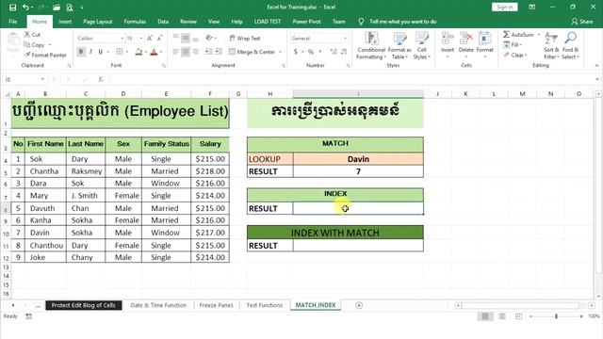This screenshot has height=339, width=603.
Task: Open Sort & Filter options
Action: [x=551, y=46]
